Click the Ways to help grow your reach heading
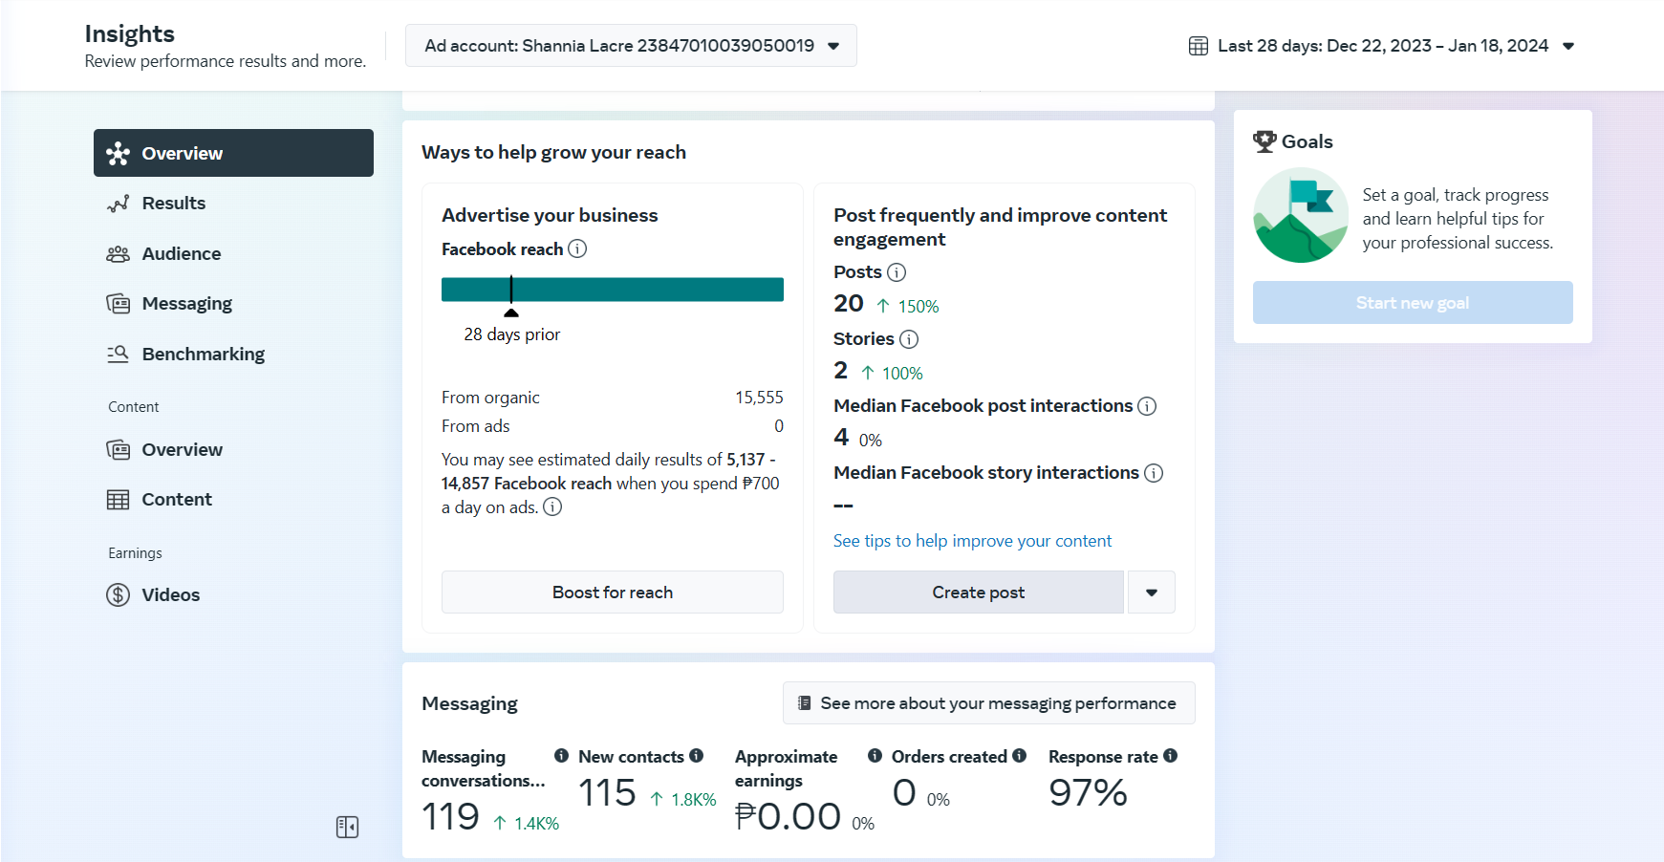The height and width of the screenshot is (862, 1664). point(554,153)
